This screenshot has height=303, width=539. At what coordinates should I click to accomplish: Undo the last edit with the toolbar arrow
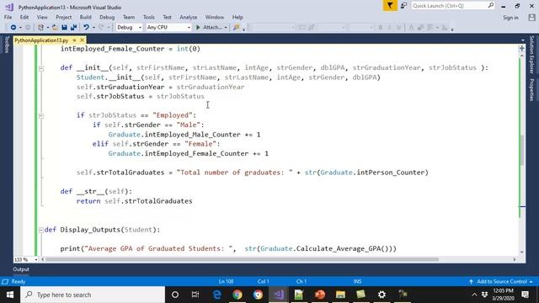[x=86, y=27]
